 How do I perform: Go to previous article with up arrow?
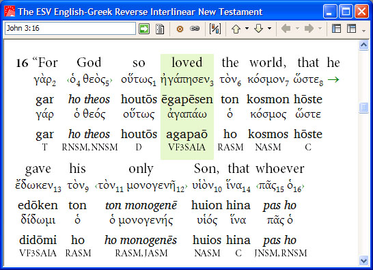point(236,29)
